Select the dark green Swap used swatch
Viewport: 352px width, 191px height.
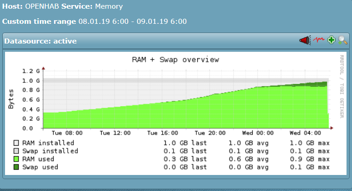point(16,168)
